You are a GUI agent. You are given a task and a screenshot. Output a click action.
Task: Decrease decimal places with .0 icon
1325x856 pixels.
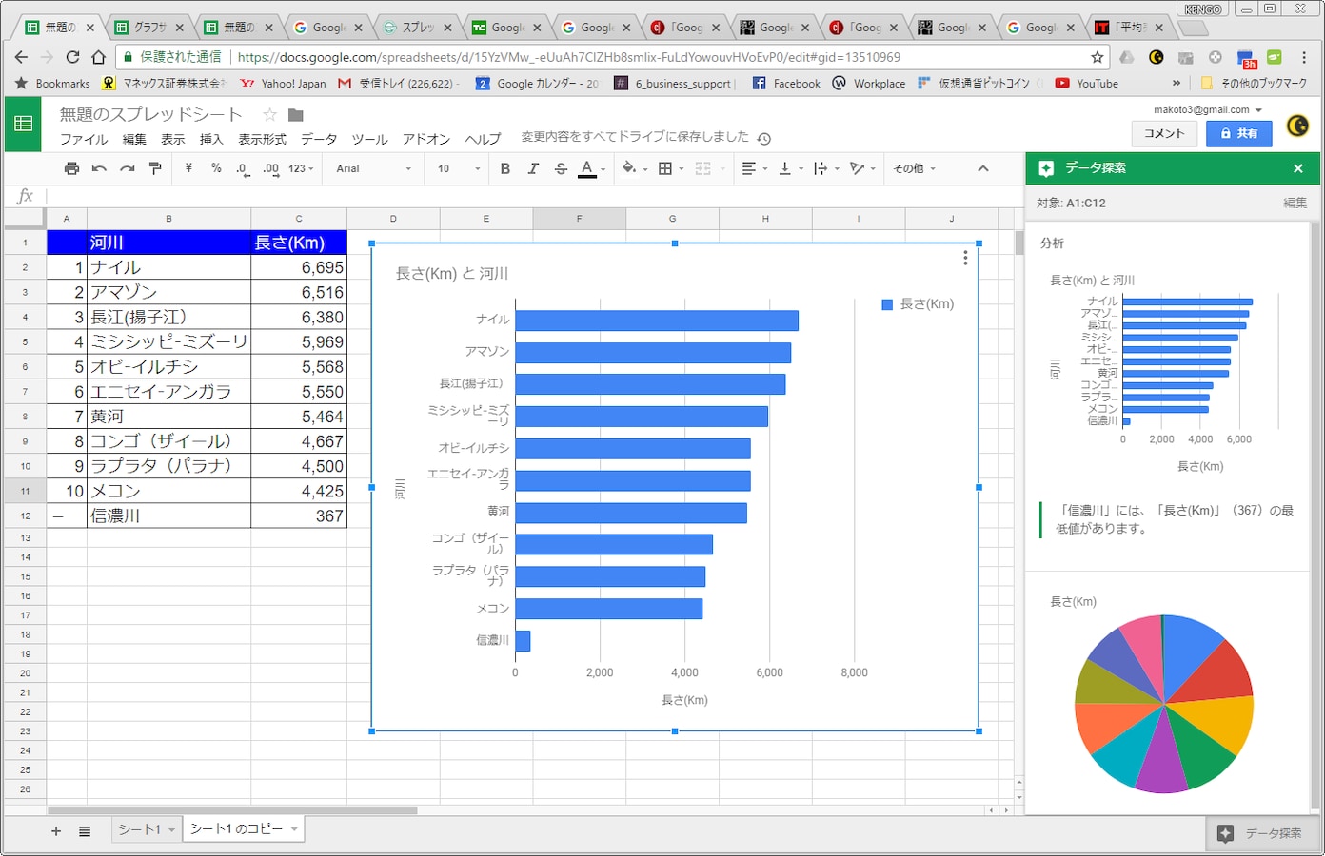[241, 168]
